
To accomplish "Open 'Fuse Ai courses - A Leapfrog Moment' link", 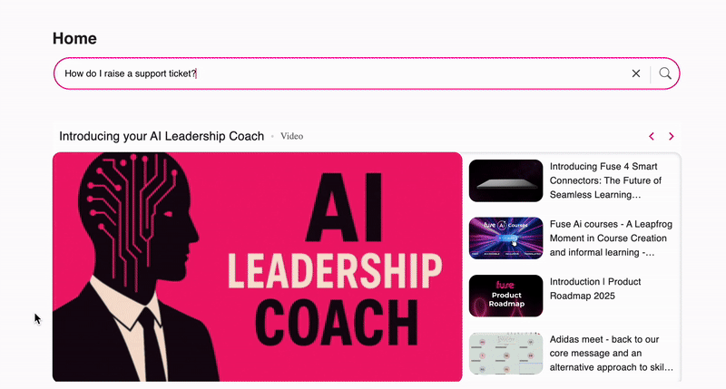I will (x=611, y=238).
